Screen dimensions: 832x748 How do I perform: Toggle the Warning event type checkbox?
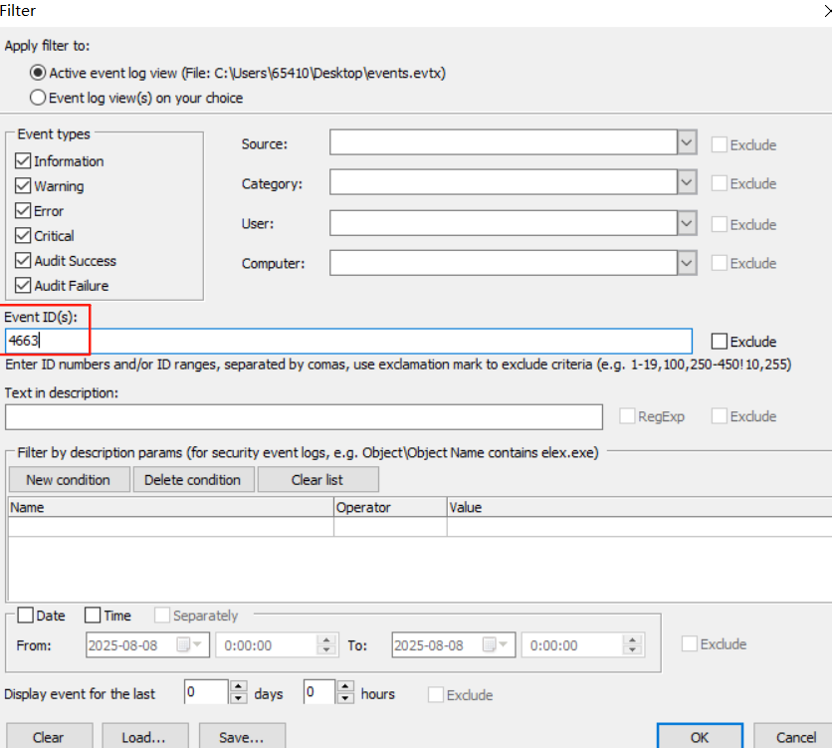pos(24,186)
